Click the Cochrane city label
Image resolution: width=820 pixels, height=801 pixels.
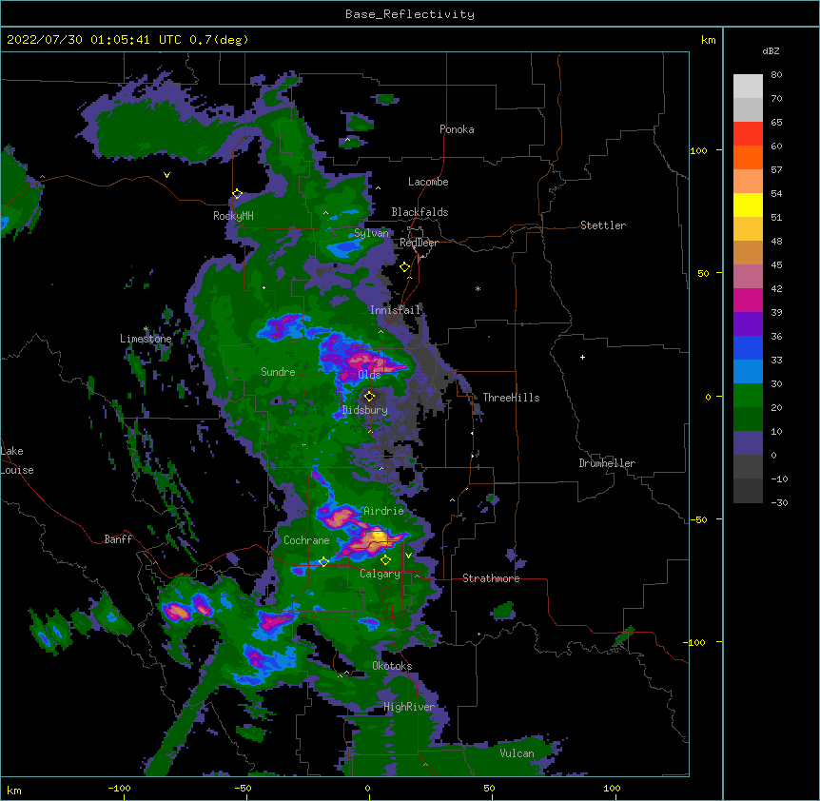(306, 540)
